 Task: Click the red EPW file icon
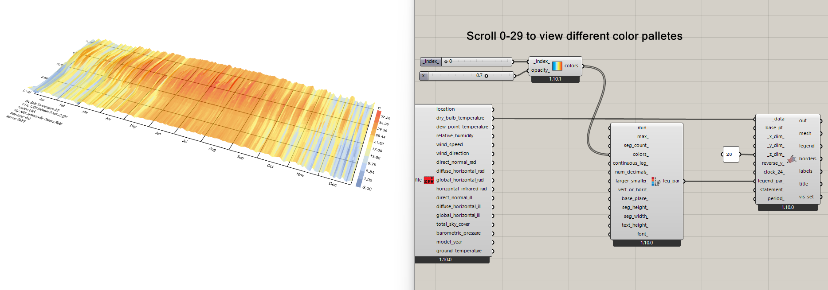[429, 180]
